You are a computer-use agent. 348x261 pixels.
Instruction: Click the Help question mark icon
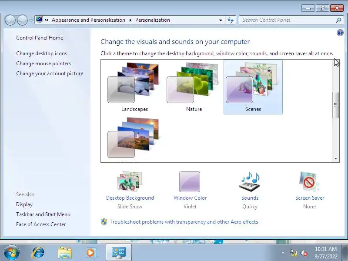pyautogui.click(x=340, y=33)
